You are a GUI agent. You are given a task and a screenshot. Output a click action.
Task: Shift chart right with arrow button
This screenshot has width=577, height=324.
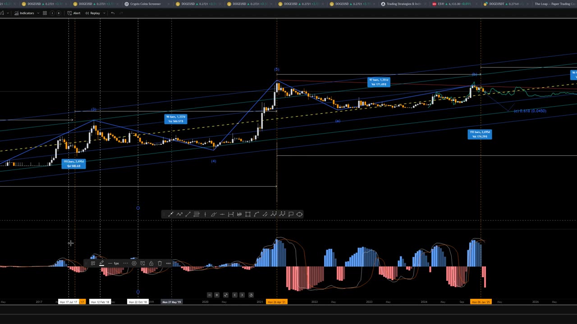(242, 295)
